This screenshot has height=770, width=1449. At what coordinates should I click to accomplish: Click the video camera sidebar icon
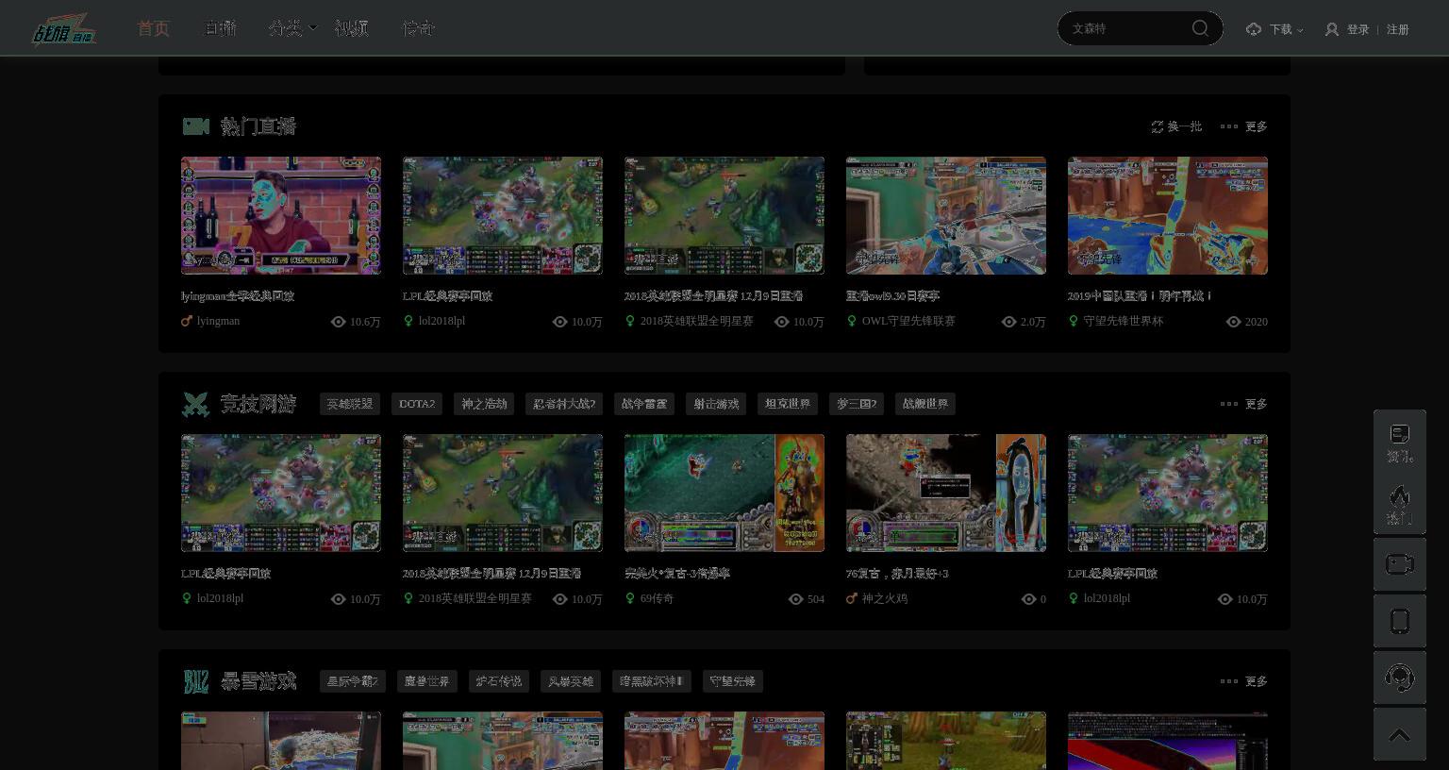(1400, 564)
